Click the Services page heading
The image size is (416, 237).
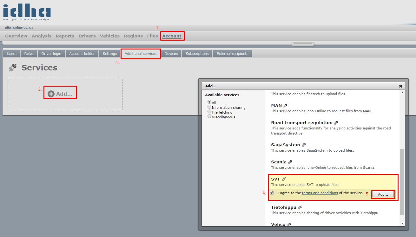pos(39,68)
